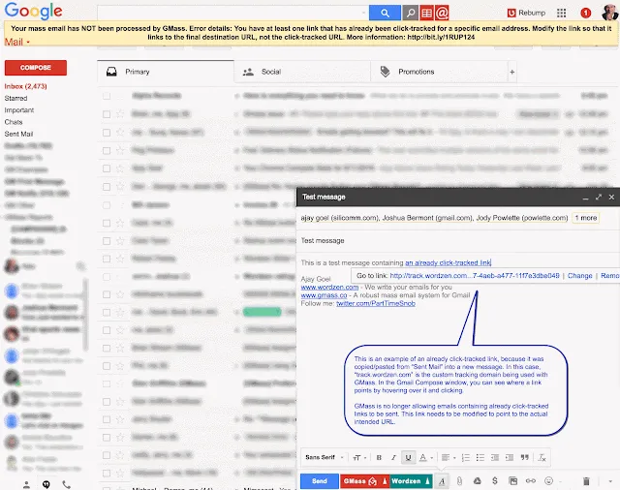Switch to the Promotions tab
This screenshot has width=620, height=490.
[439, 72]
